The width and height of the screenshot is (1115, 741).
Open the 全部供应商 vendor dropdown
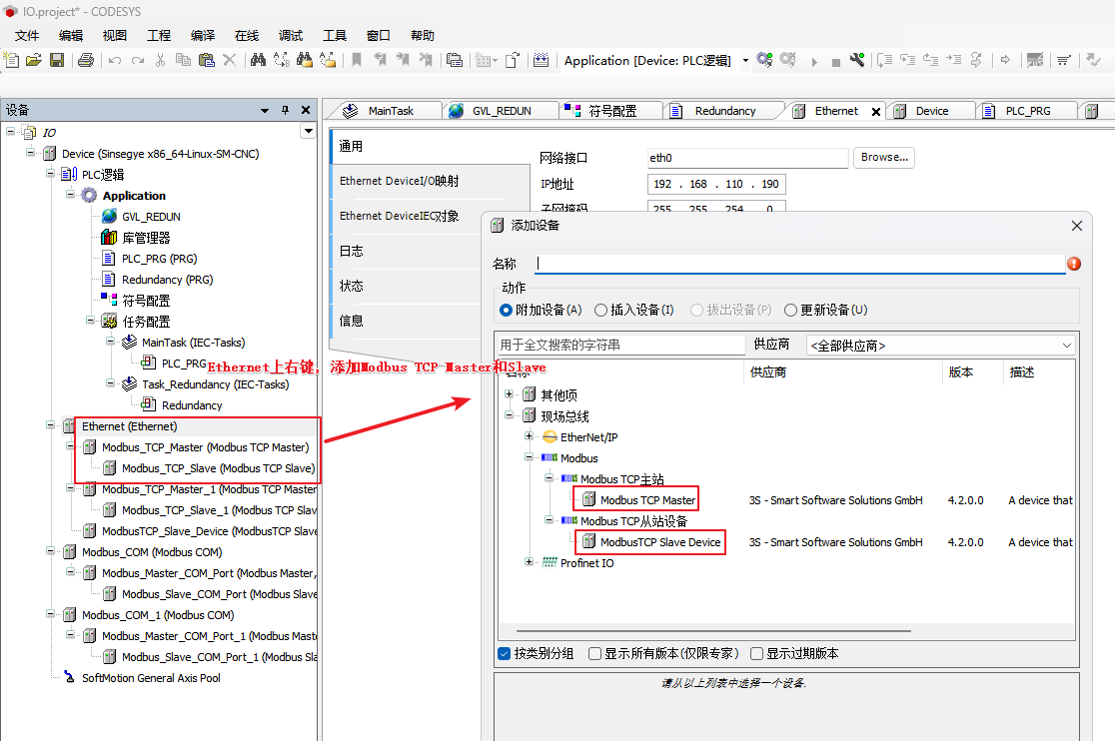939,346
